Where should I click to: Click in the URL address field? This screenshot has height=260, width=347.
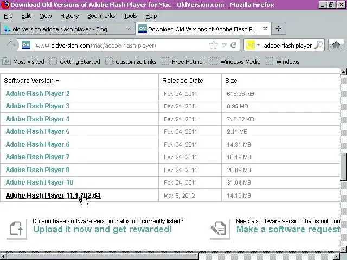click(x=121, y=45)
